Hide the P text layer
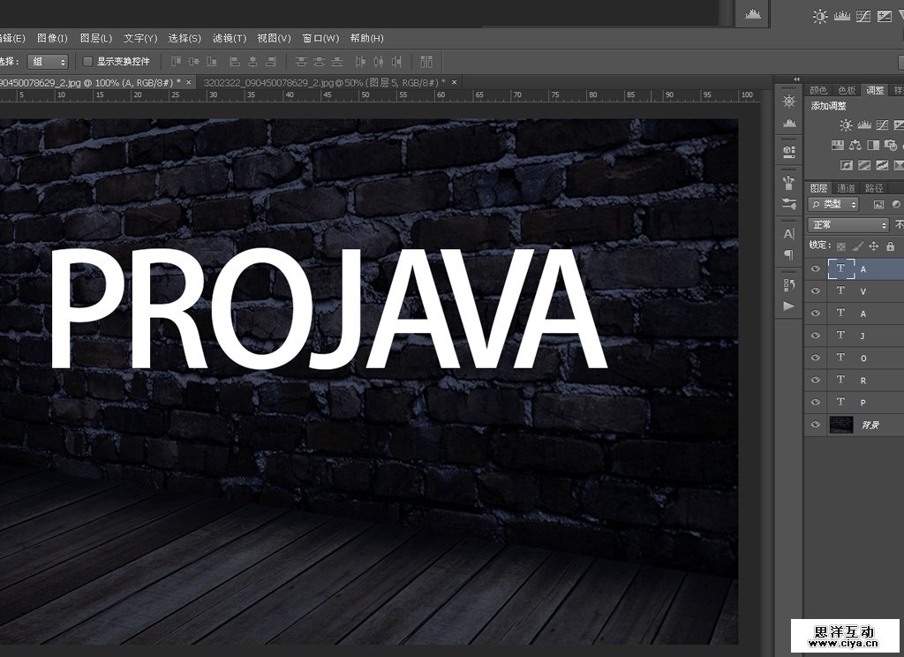Screen dimensions: 904x657 click(816, 403)
